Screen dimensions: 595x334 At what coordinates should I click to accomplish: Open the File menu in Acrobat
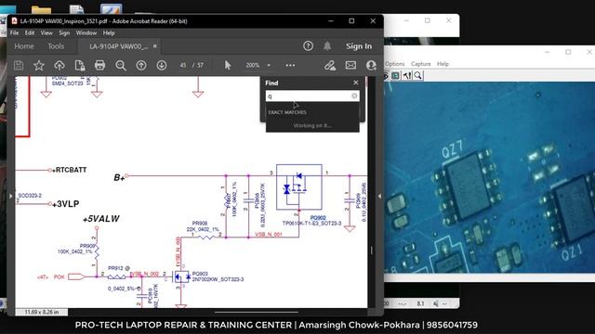point(15,33)
